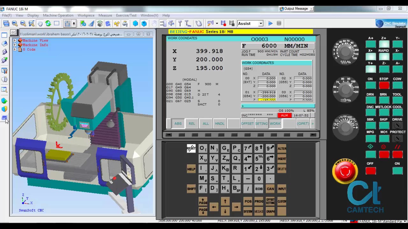Open the Exercise/Test menu
The width and height of the screenshot is (408, 229).
(x=126, y=15)
